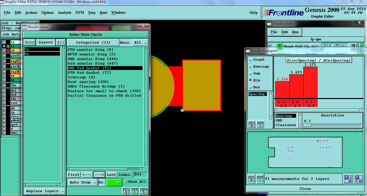
Task: Go to previous result with <--- button
Action: tap(87, 175)
